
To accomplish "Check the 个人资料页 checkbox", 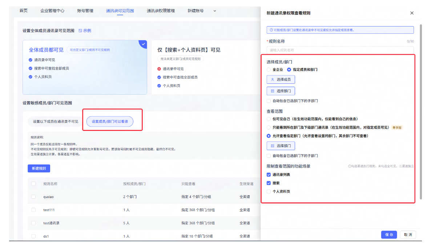I will point(269,191).
